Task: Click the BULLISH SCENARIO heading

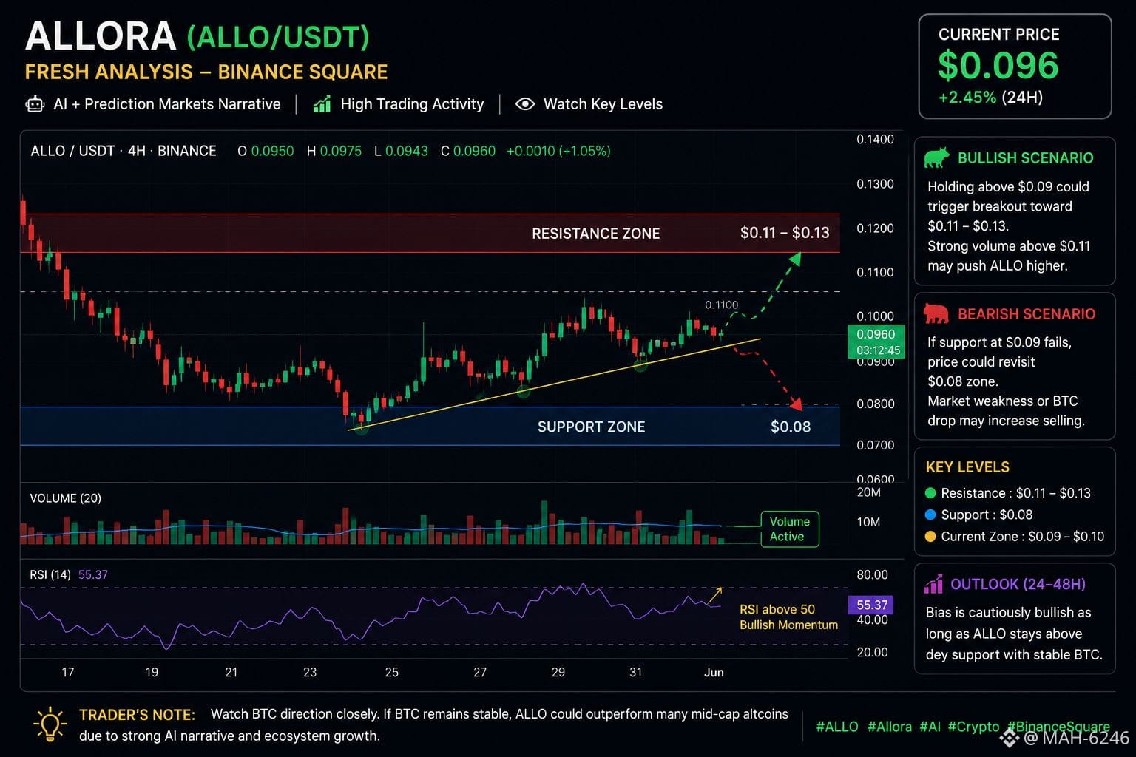Action: tap(1025, 158)
